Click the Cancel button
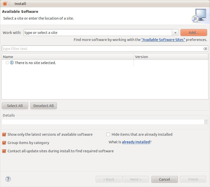210x187 pixels. click(165, 179)
